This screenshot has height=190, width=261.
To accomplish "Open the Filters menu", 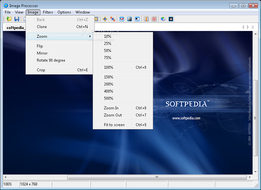I will point(48,12).
